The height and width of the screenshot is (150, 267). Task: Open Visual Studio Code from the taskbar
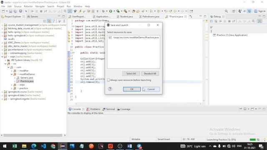pos(43,146)
